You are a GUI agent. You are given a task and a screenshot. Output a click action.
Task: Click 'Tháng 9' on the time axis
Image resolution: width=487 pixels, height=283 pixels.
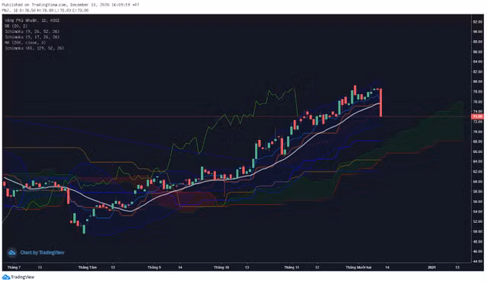tap(154, 267)
